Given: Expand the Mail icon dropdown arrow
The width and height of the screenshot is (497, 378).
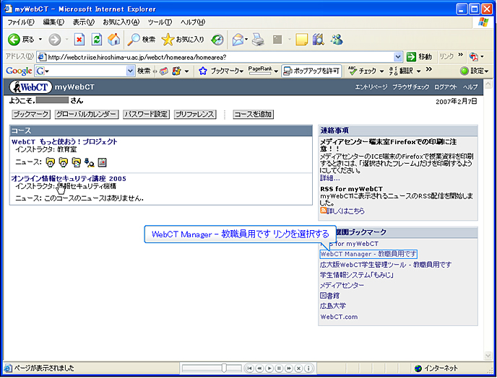Looking at the screenshot, I should (x=246, y=40).
